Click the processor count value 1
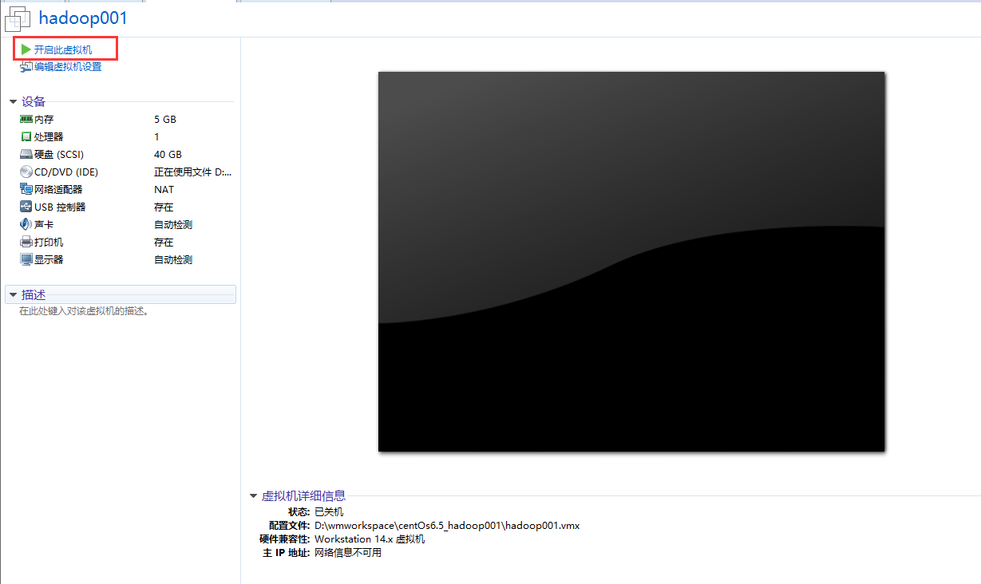This screenshot has width=981, height=584. pyautogui.click(x=156, y=136)
